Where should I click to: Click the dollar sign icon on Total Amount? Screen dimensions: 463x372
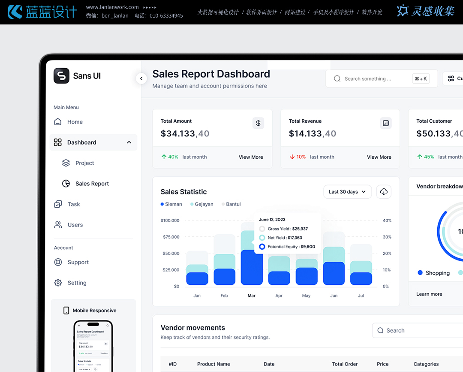tap(258, 123)
